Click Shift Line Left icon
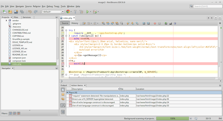This screenshot has height=121, width=223. [144, 23]
